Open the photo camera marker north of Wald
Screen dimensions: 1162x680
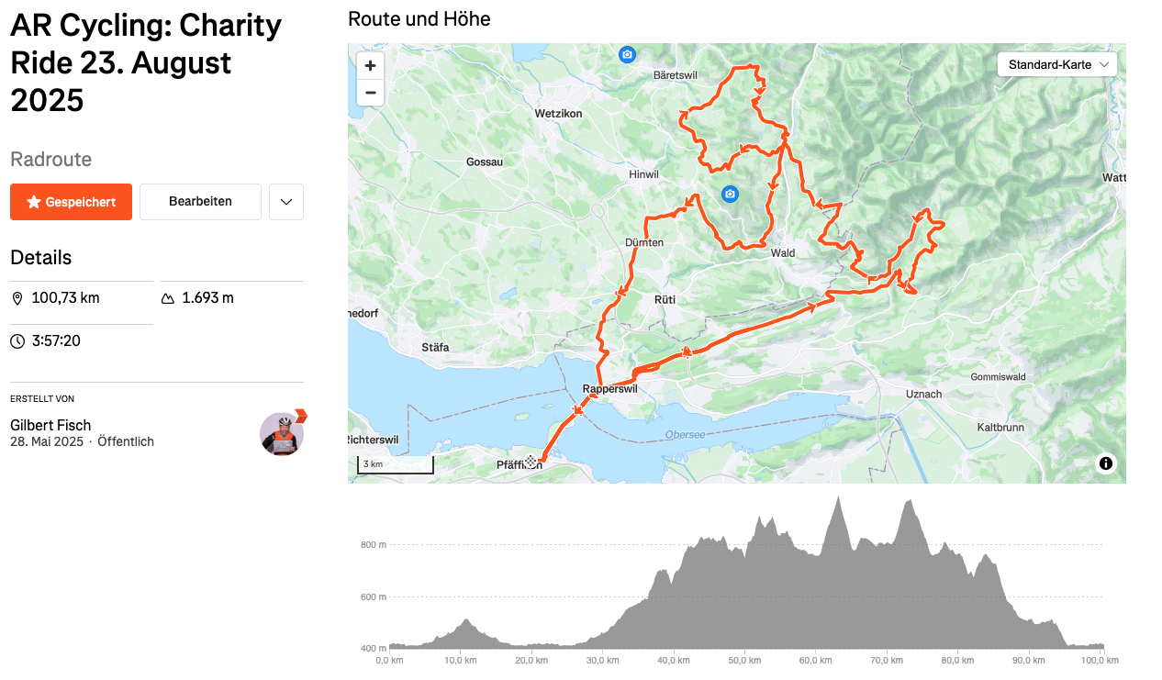[x=730, y=194]
